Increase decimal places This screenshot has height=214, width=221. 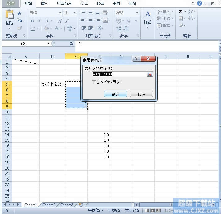[118, 28]
